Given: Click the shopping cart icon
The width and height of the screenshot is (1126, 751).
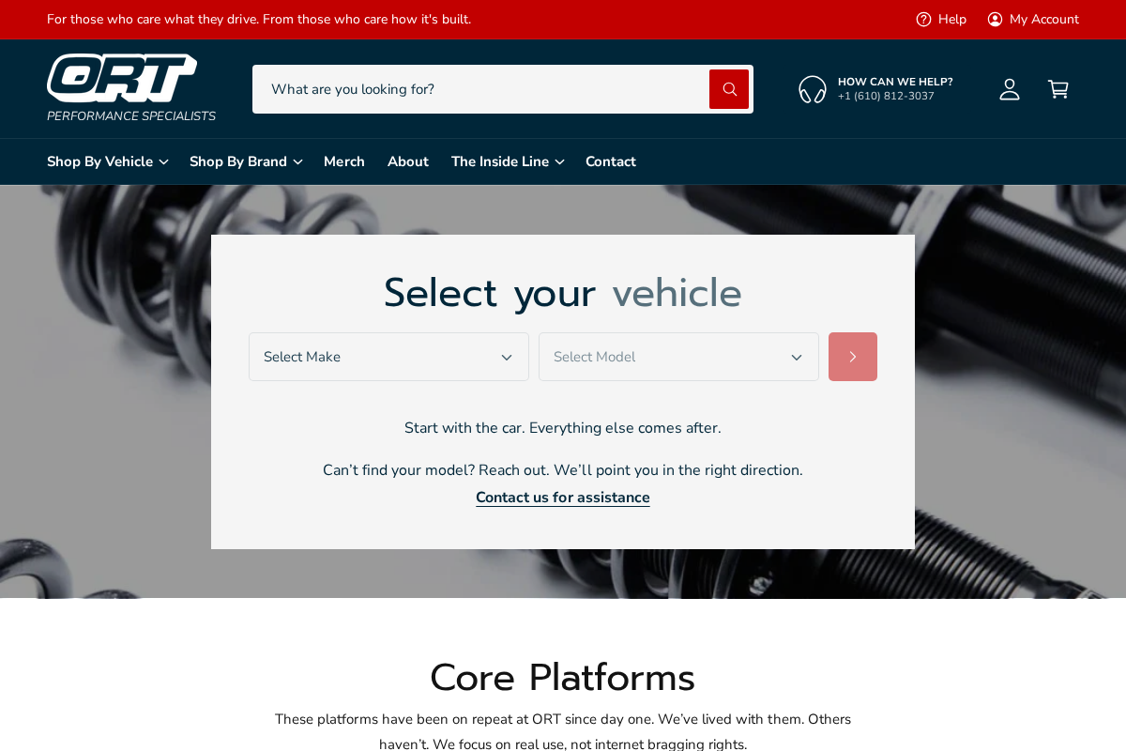Looking at the screenshot, I should coord(1058,88).
